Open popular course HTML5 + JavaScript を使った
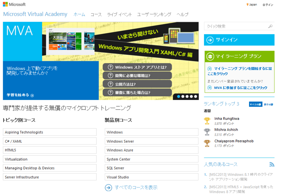283x196 pixels. (241, 189)
